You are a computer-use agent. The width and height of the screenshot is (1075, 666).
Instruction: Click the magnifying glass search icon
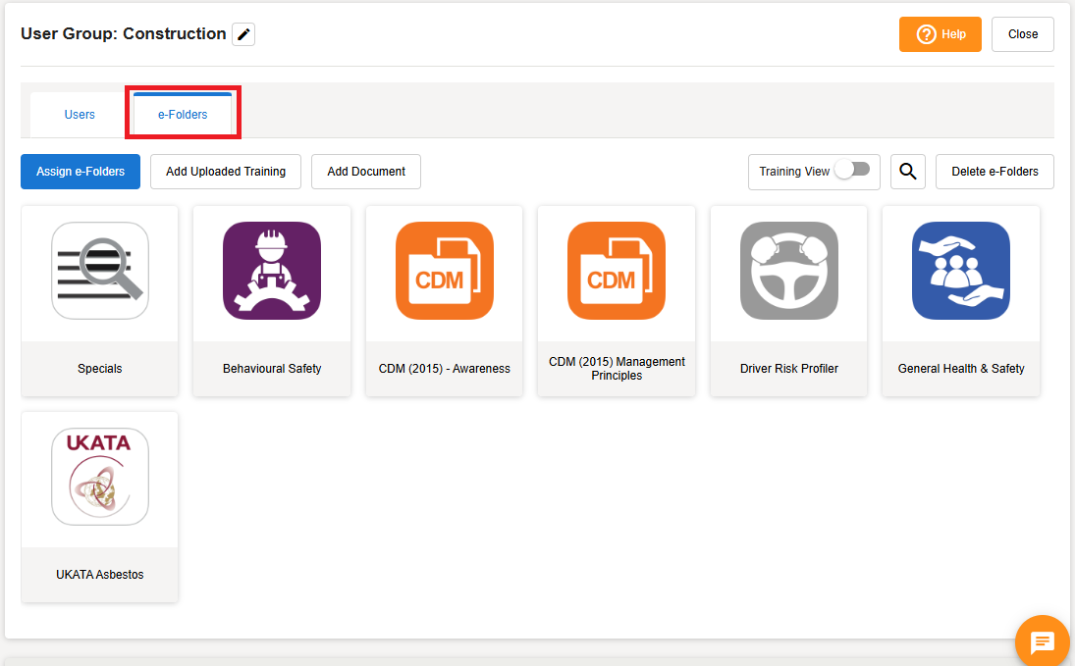pos(908,172)
